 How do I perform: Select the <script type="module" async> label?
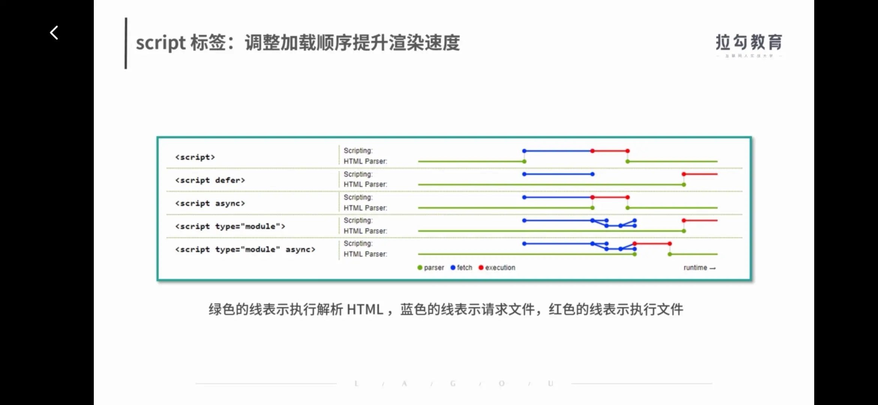[x=245, y=249]
